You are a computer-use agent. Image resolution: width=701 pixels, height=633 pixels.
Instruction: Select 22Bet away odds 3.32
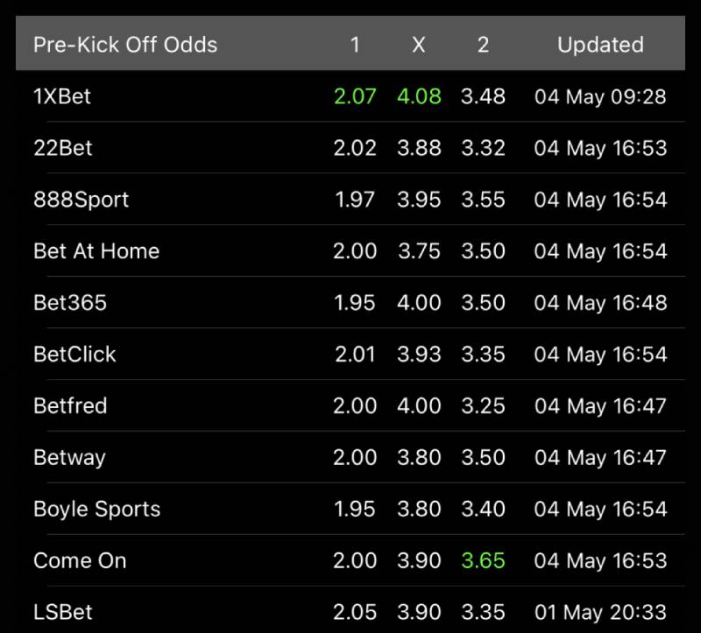(x=484, y=148)
